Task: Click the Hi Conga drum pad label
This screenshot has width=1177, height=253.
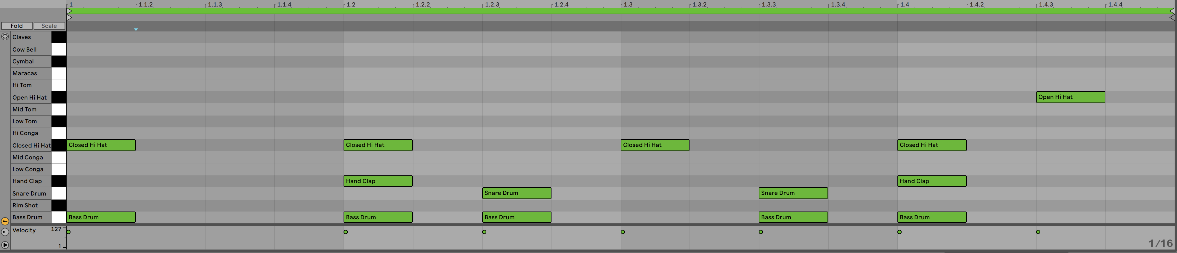Action: 25,133
